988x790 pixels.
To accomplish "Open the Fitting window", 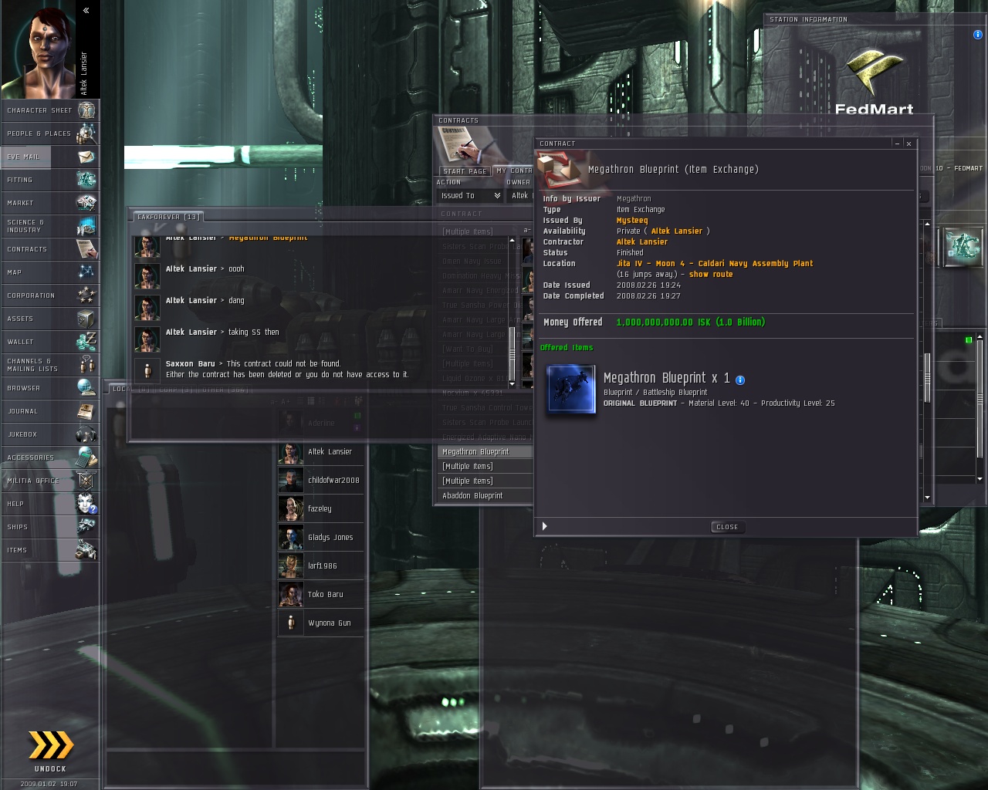I will tap(50, 180).
